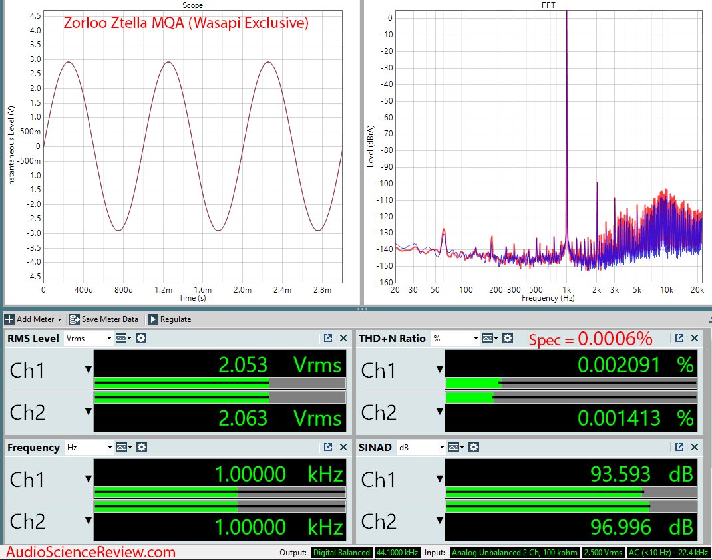This screenshot has width=712, height=560.
Task: Close the RMS Level meter panel
Action: (x=343, y=338)
